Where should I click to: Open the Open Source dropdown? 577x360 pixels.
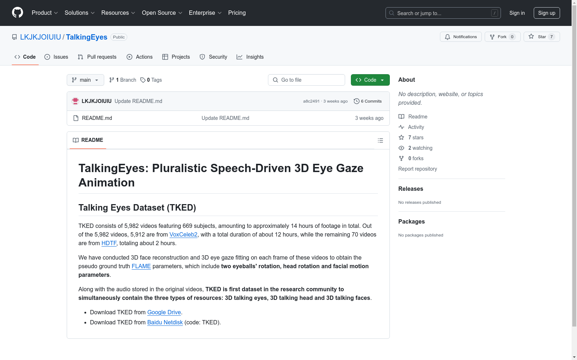click(162, 13)
